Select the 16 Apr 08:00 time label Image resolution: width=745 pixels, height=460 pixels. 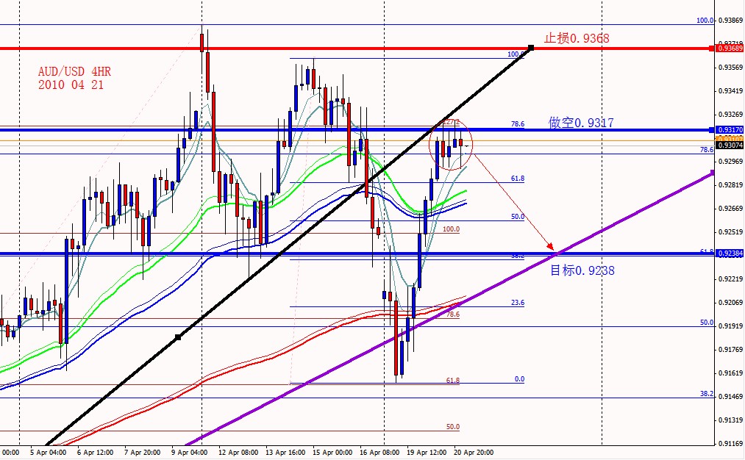379,453
